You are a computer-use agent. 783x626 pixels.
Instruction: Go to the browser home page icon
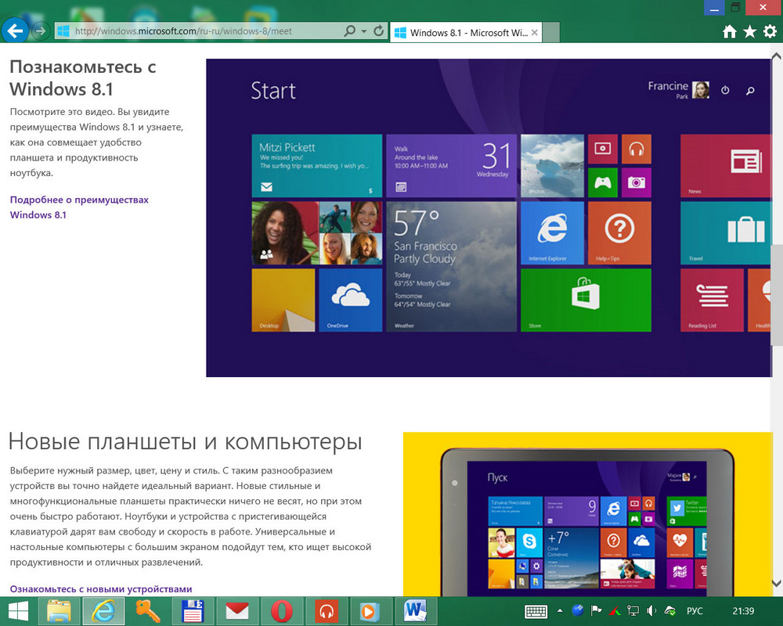(730, 32)
